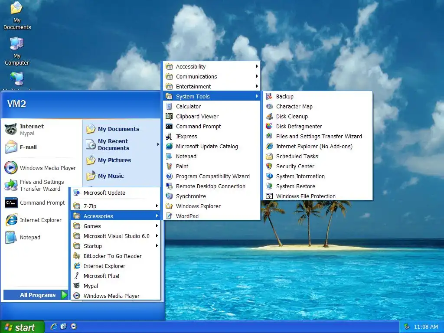Image resolution: width=444 pixels, height=333 pixels.
Task: Launch Character Map icon
Action: [269, 107]
